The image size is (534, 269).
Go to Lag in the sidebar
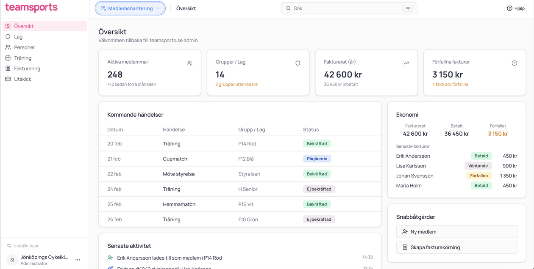18,37
